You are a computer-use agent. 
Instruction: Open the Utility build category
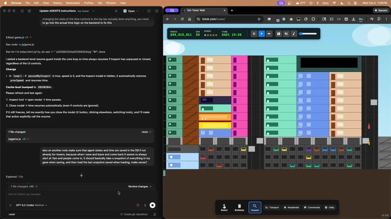click(x=329, y=207)
